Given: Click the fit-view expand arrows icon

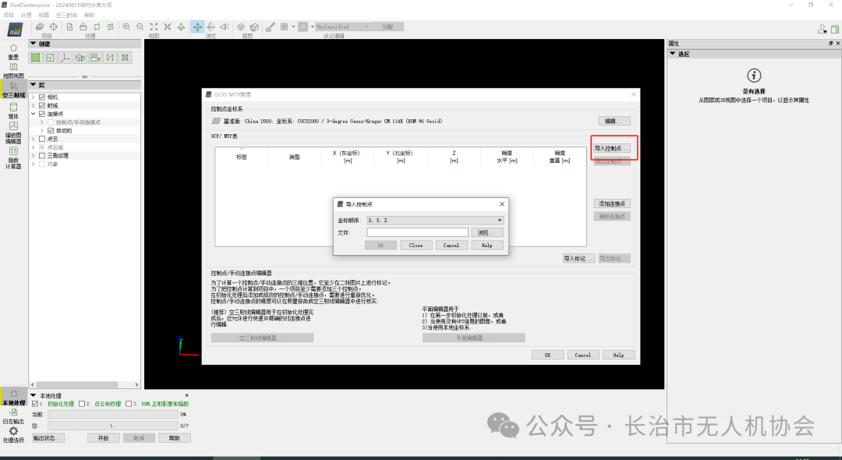Looking at the screenshot, I should pos(154,27).
